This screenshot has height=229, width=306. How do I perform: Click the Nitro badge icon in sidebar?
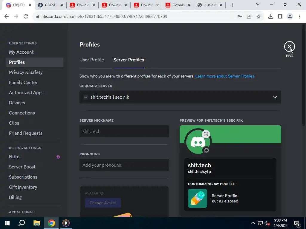(x=58, y=157)
